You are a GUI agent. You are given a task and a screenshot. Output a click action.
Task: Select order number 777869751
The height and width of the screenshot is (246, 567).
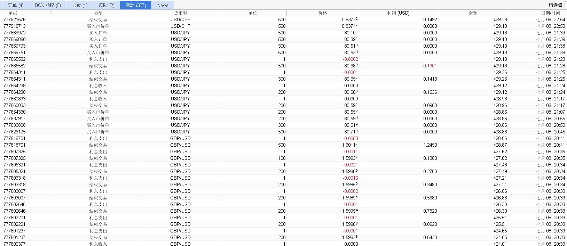tap(15, 53)
